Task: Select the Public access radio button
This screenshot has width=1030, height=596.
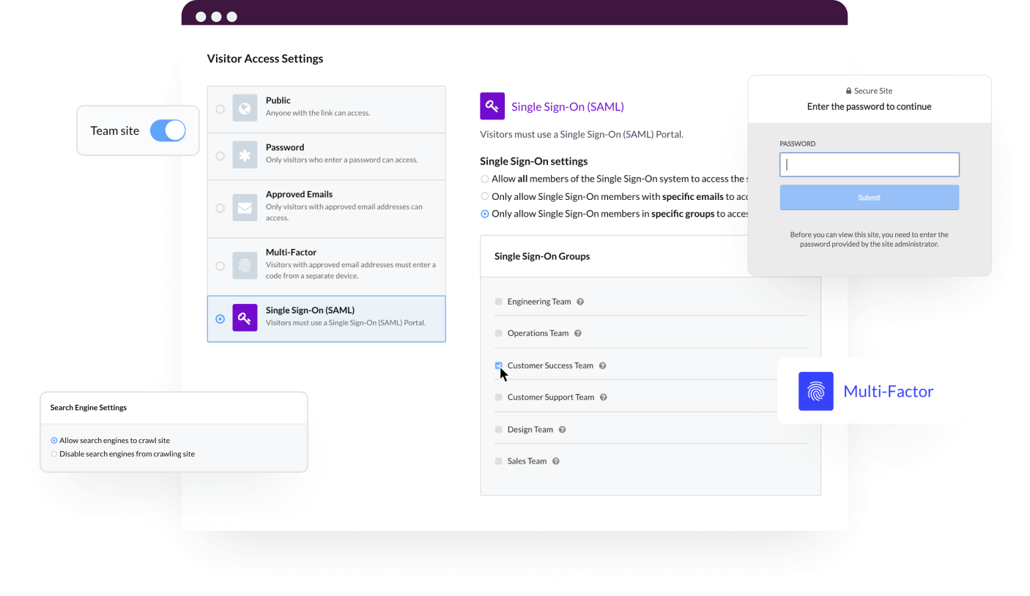Action: click(x=221, y=109)
